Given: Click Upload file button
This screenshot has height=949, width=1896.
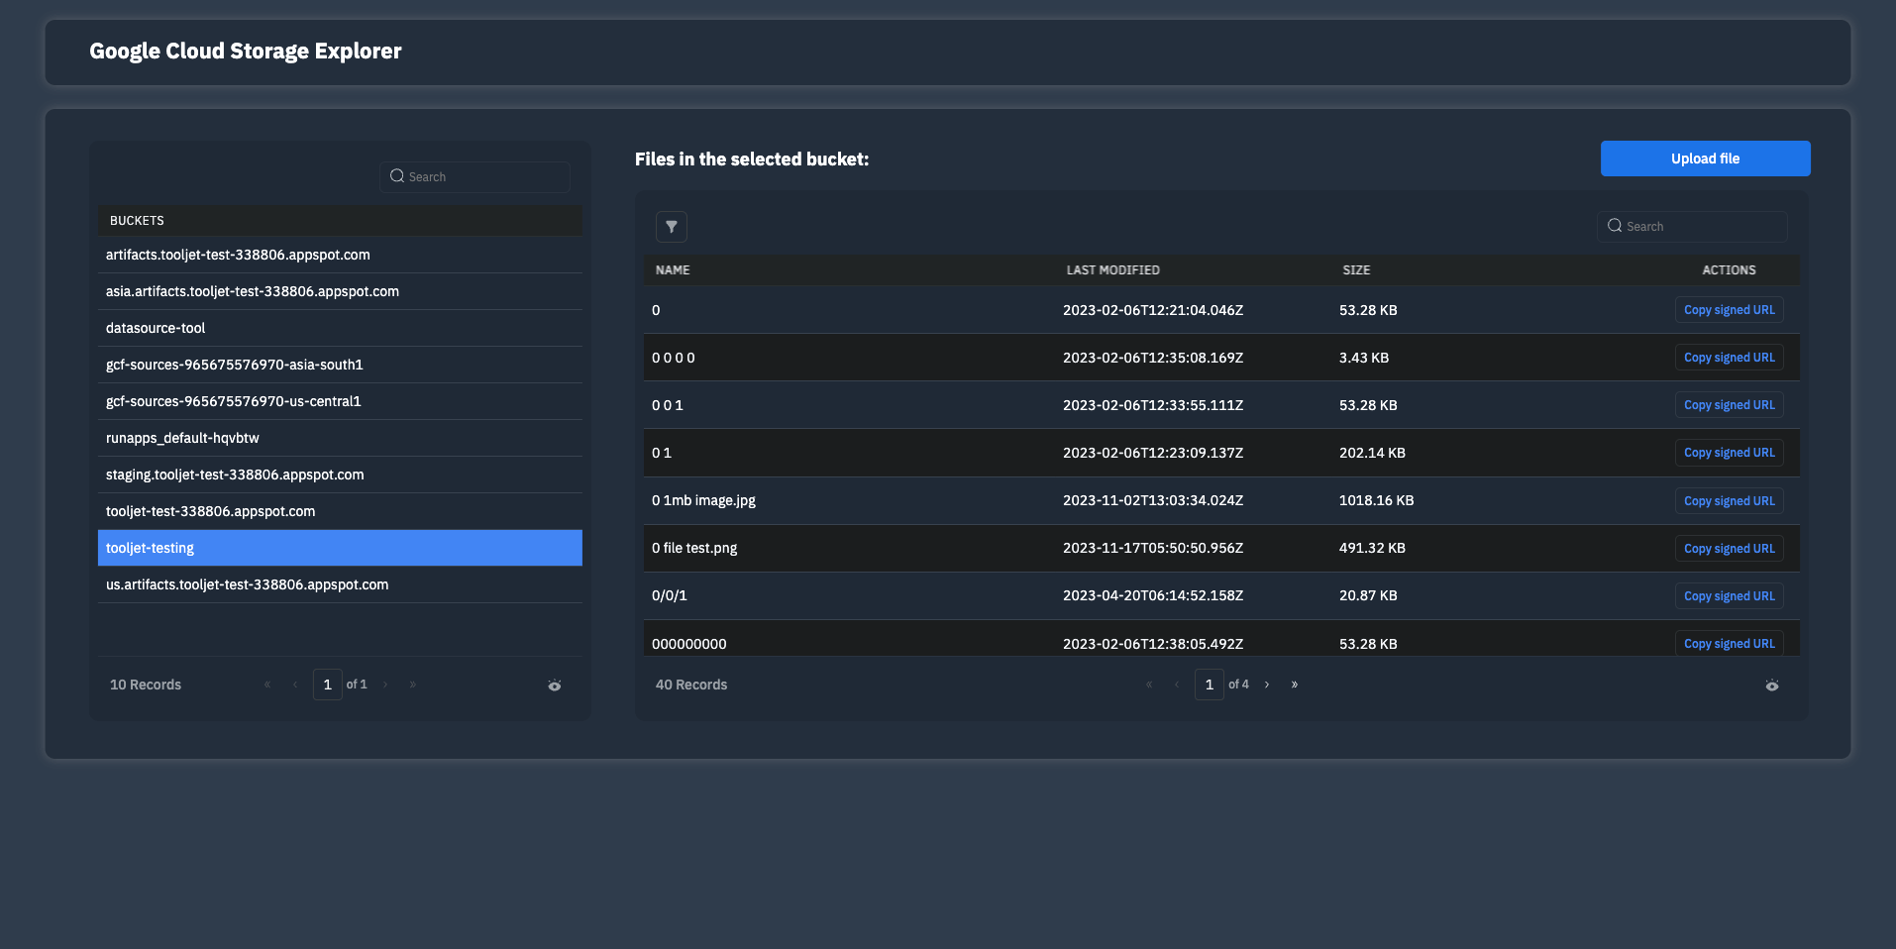Looking at the screenshot, I should tap(1705, 158).
